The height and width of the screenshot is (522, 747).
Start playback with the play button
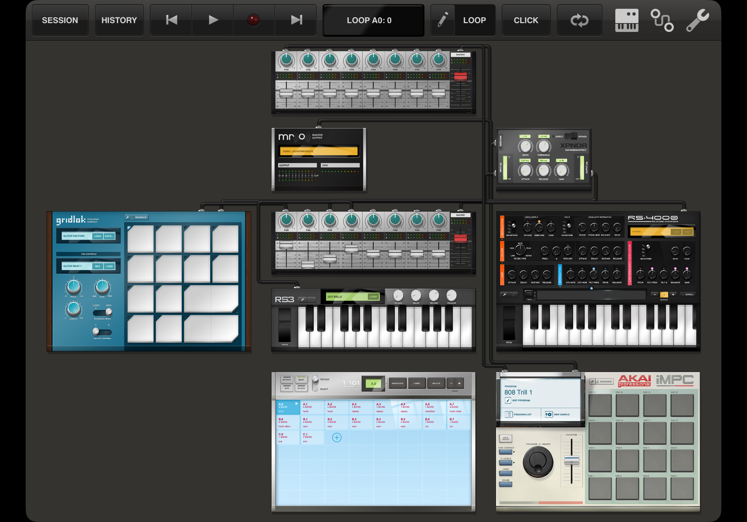click(213, 20)
